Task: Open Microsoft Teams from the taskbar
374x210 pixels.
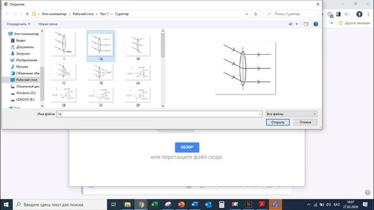Action: (x=275, y=205)
